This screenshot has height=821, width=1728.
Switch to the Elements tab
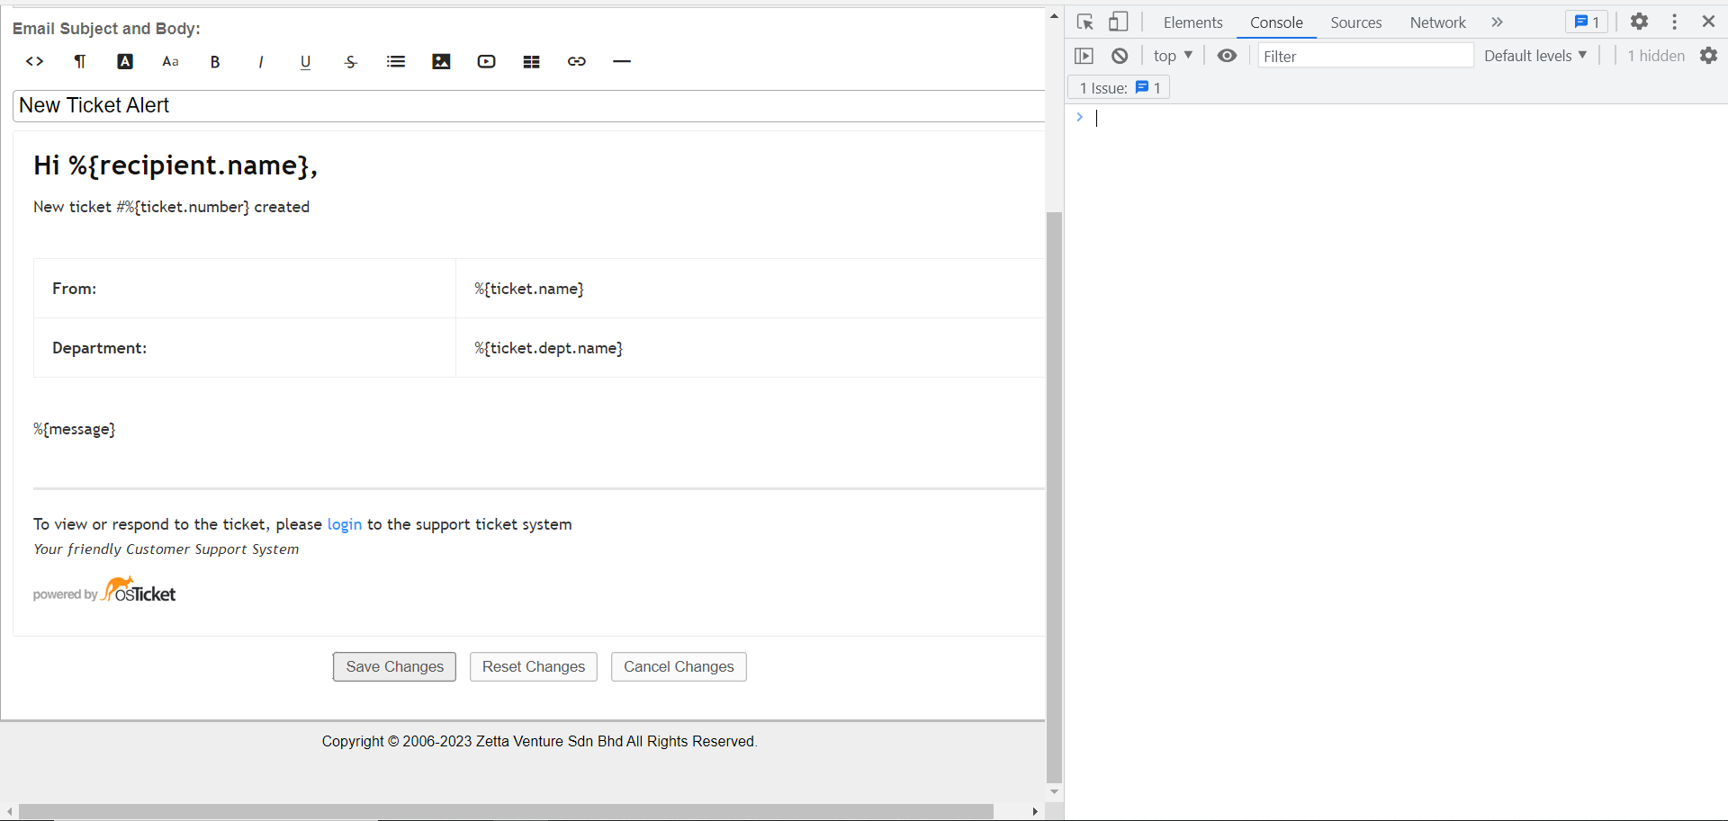click(x=1192, y=22)
